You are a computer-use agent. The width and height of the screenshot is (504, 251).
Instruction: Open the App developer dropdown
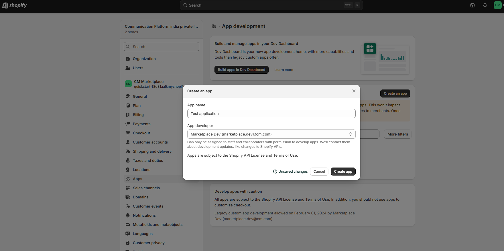(271, 134)
